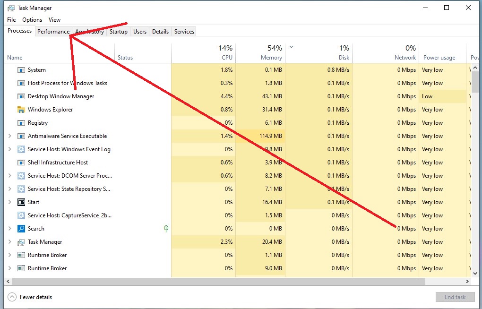This screenshot has width=482, height=309.
Task: Click the Antimalware Service Executable icon
Action: pyautogui.click(x=21, y=136)
